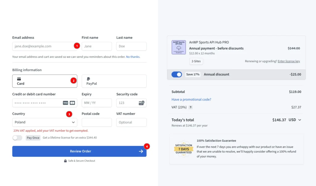Focus the Email address input field

coord(45,46)
